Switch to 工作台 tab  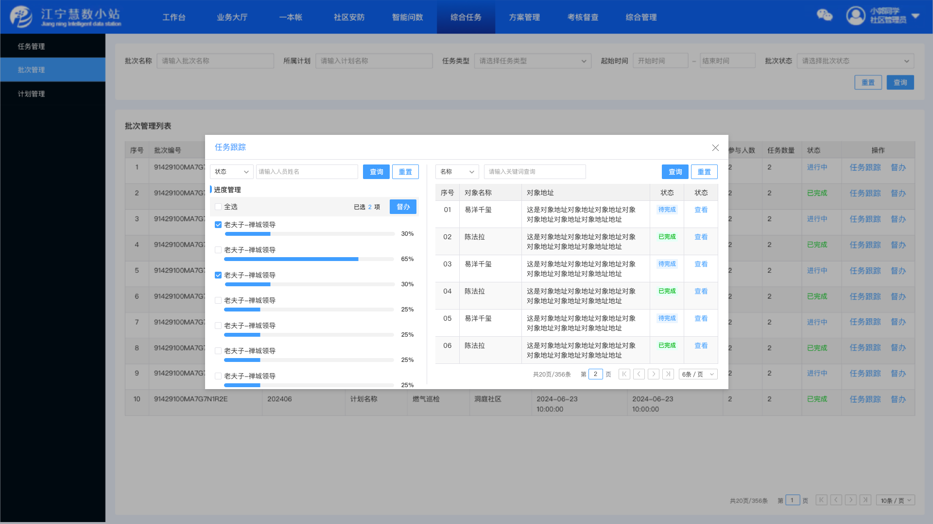174,17
